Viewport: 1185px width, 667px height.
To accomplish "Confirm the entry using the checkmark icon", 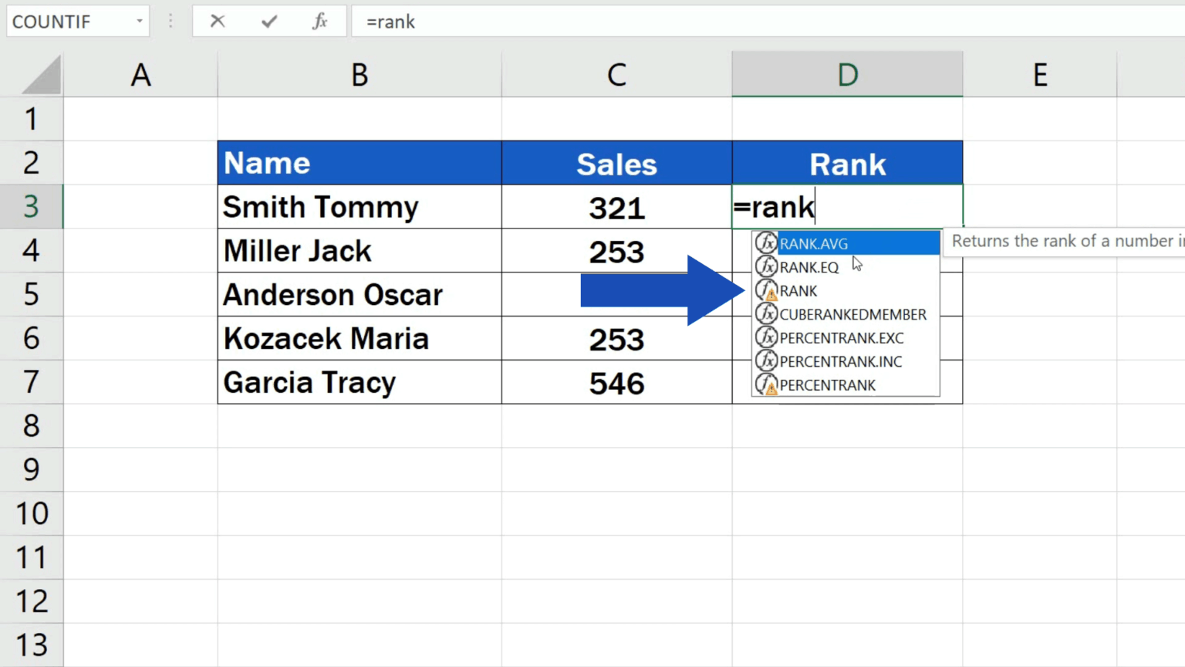I will click(268, 22).
